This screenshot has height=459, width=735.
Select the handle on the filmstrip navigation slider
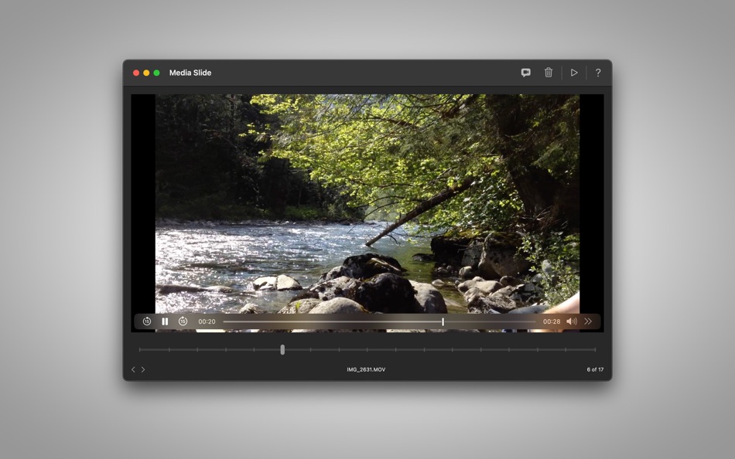click(283, 349)
